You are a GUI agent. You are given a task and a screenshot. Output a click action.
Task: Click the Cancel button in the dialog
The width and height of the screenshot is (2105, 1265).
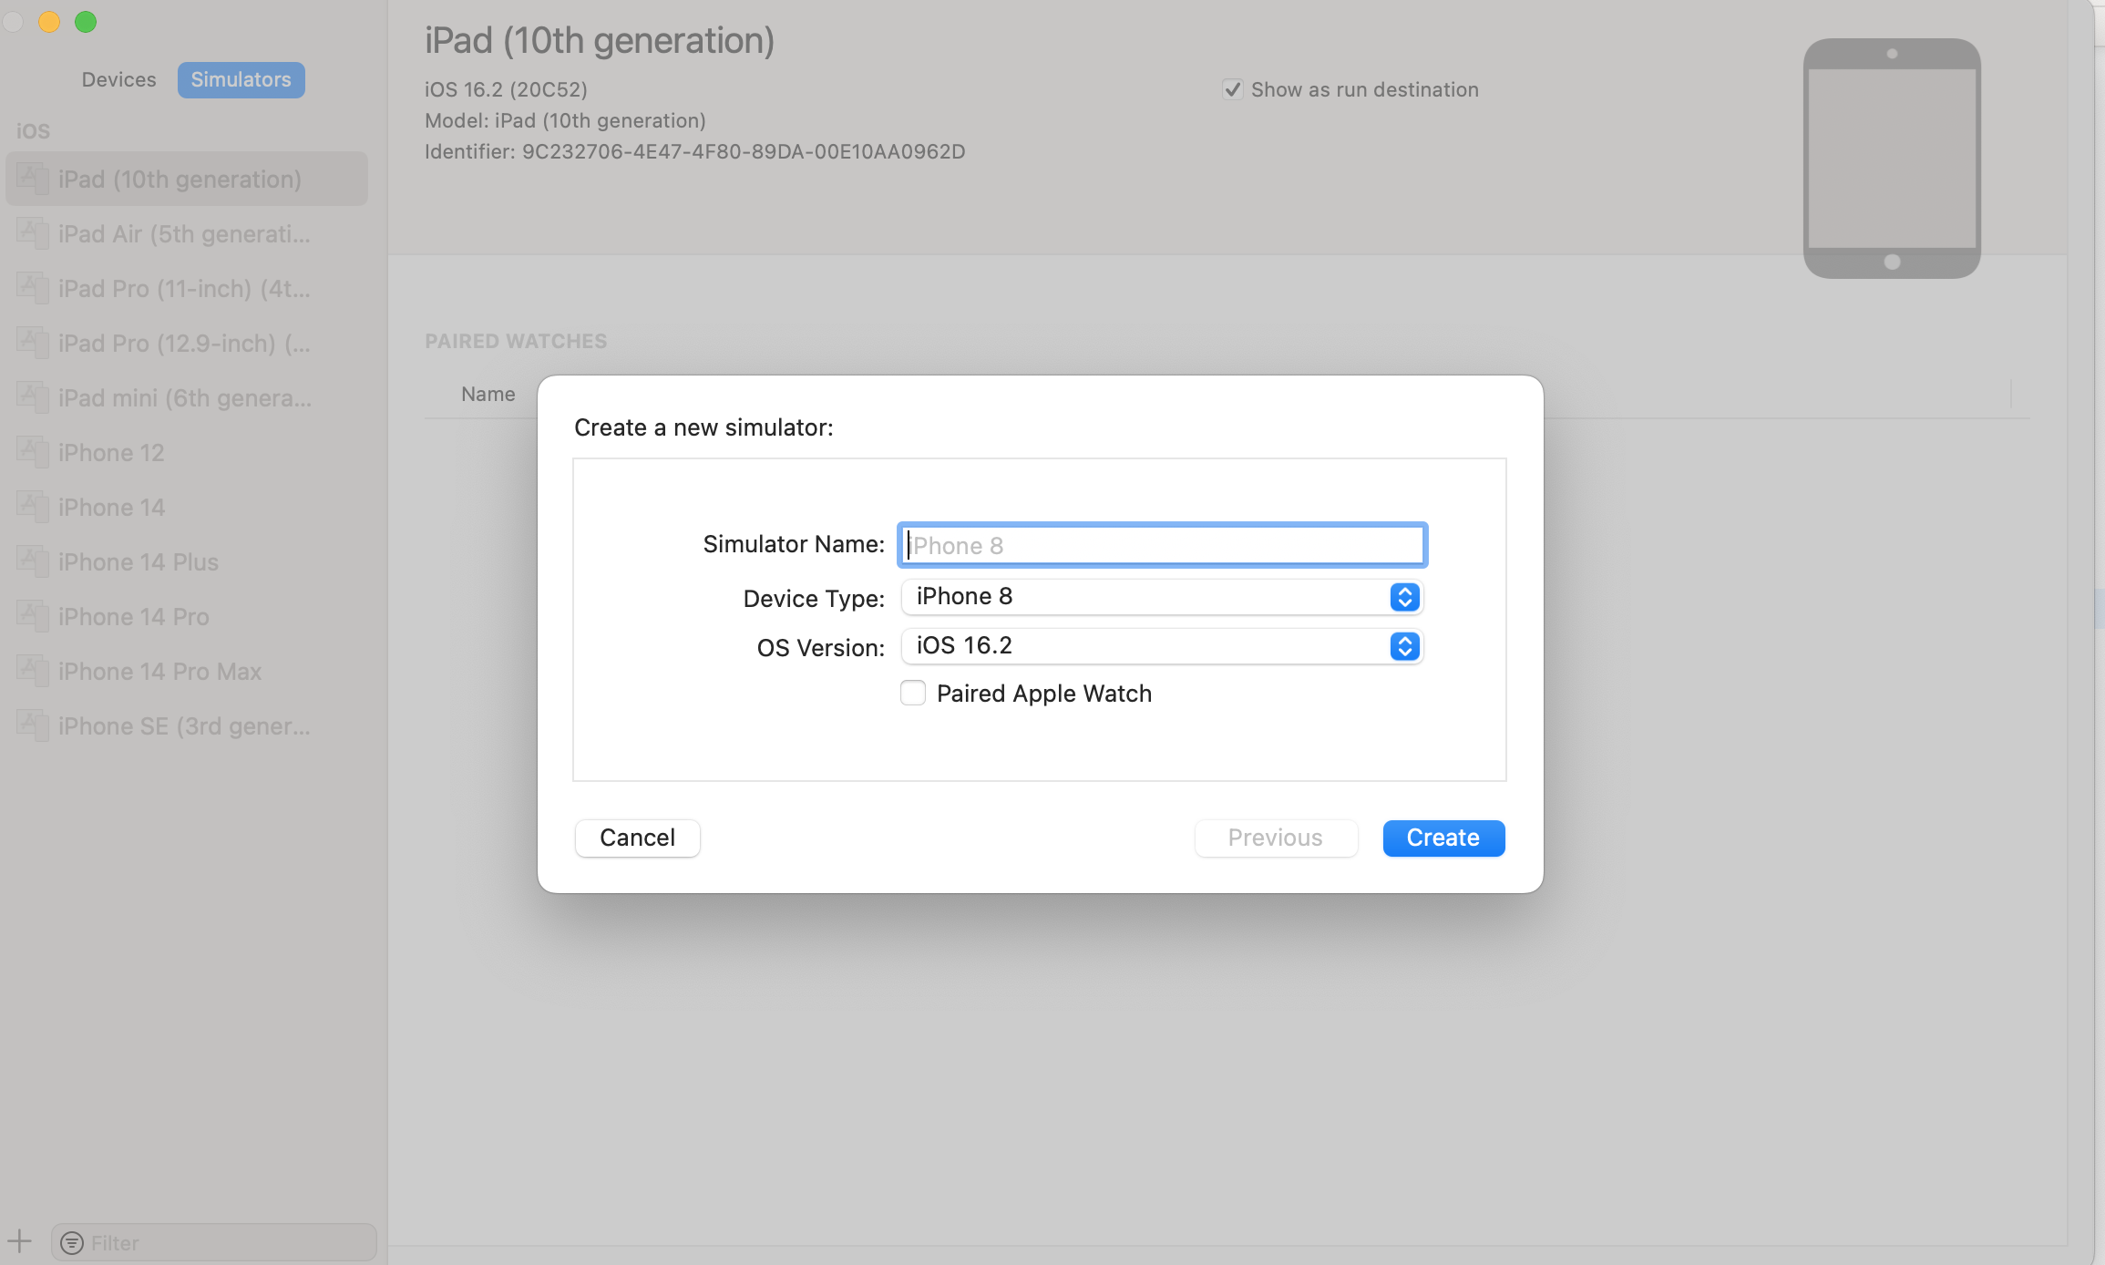637,838
